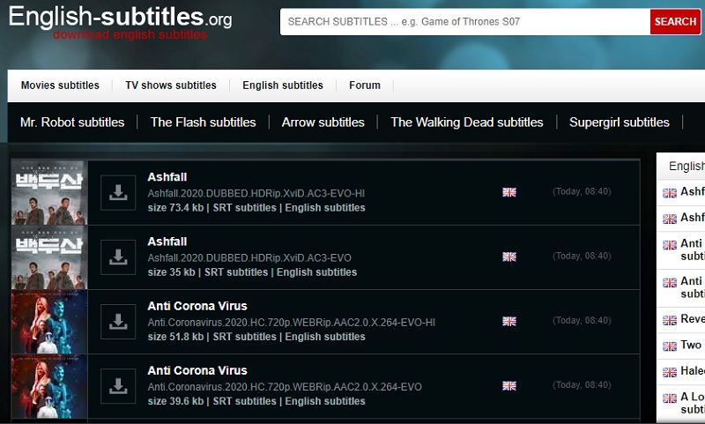Go to the Forum
The width and height of the screenshot is (705, 424).
[365, 85]
